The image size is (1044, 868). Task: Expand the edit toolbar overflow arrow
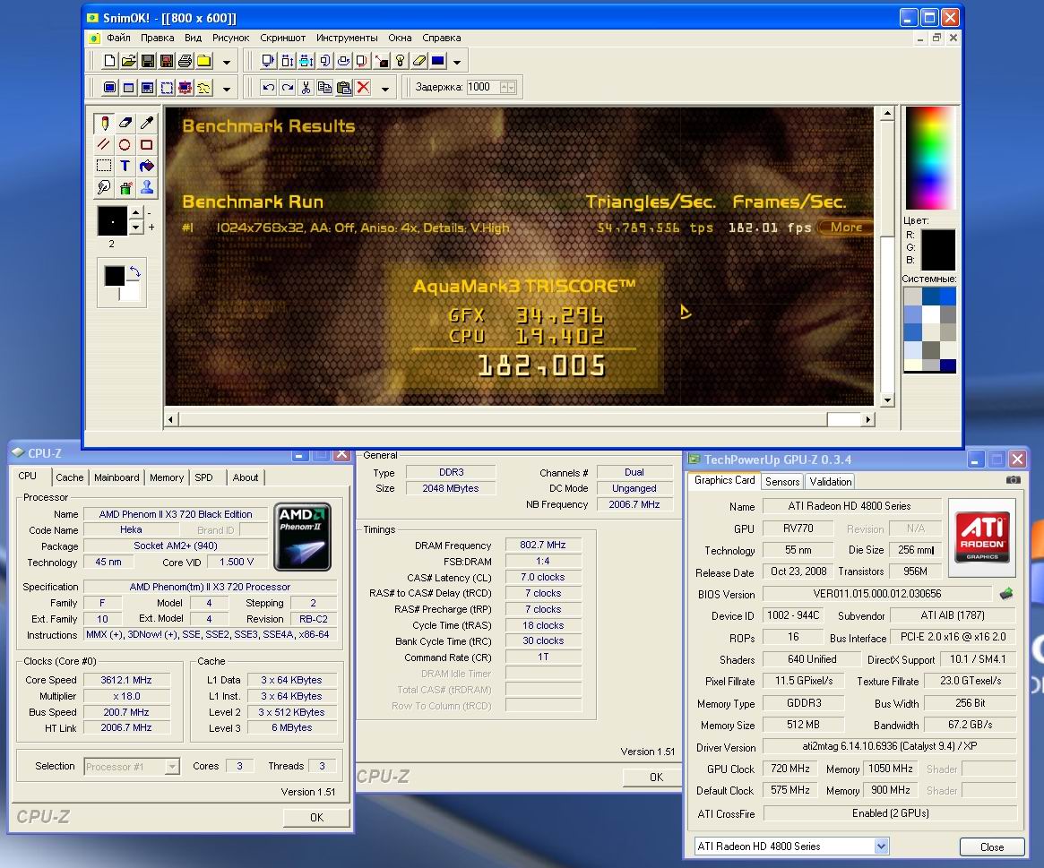pos(384,88)
